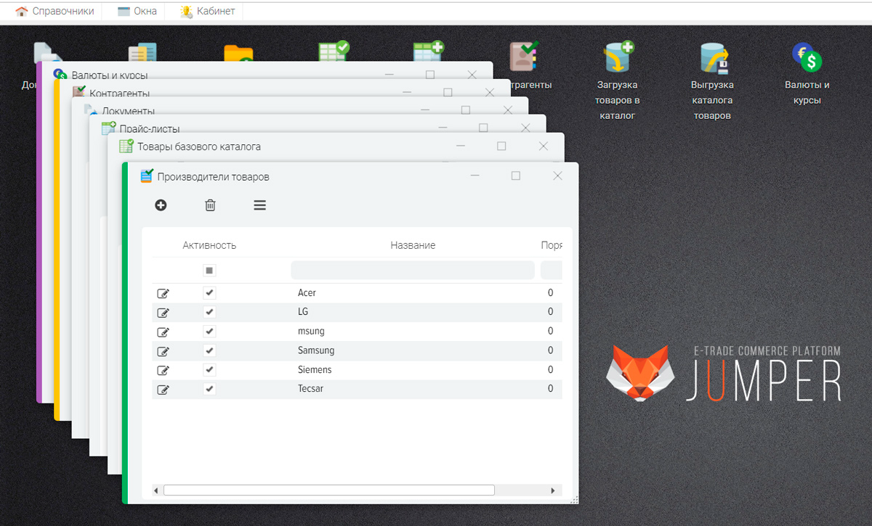Click the Название filter input field

(413, 271)
